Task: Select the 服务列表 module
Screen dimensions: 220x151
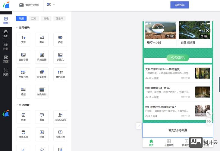Action: click(42, 74)
